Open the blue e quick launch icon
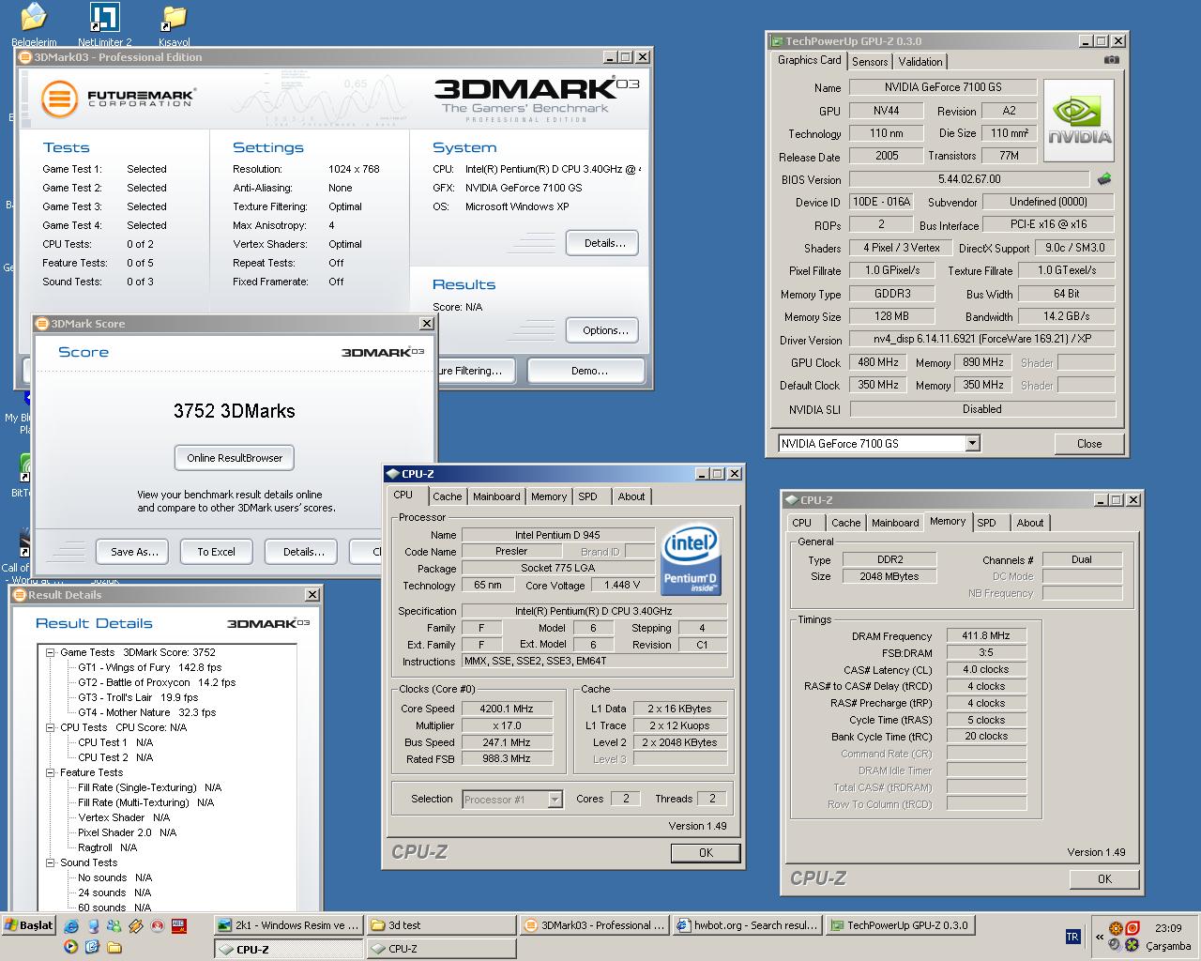The image size is (1201, 961). 92,947
